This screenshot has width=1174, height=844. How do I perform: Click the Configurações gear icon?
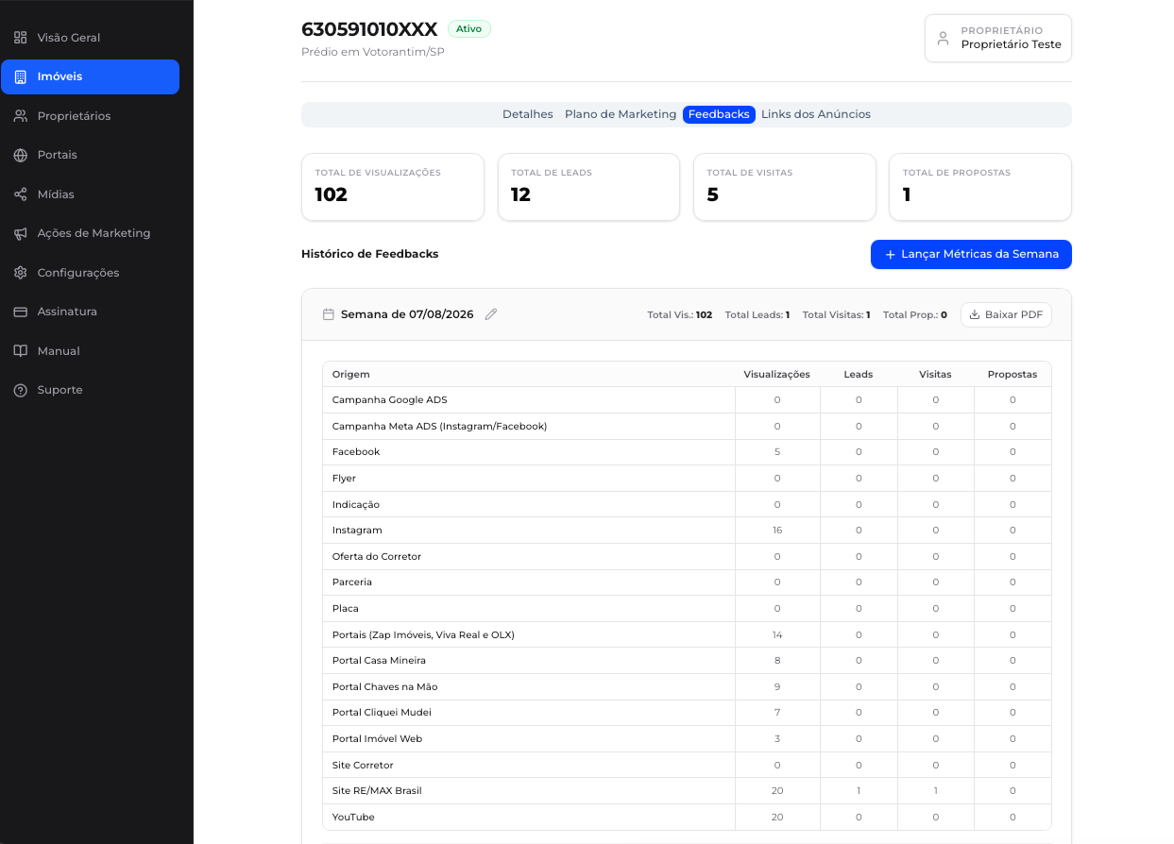(20, 273)
